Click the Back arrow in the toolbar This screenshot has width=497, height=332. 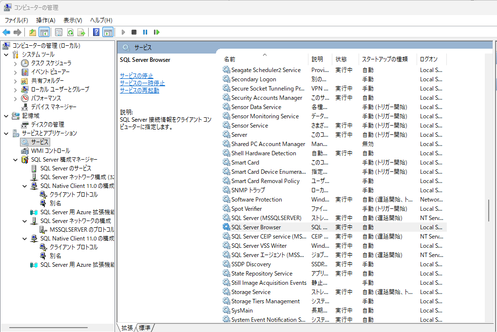[6, 32]
